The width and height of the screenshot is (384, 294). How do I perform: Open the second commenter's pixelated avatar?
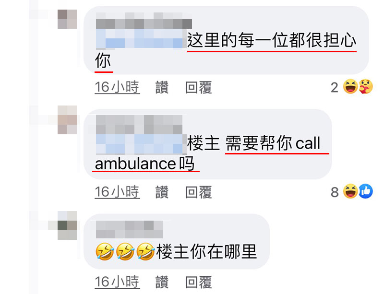67,120
